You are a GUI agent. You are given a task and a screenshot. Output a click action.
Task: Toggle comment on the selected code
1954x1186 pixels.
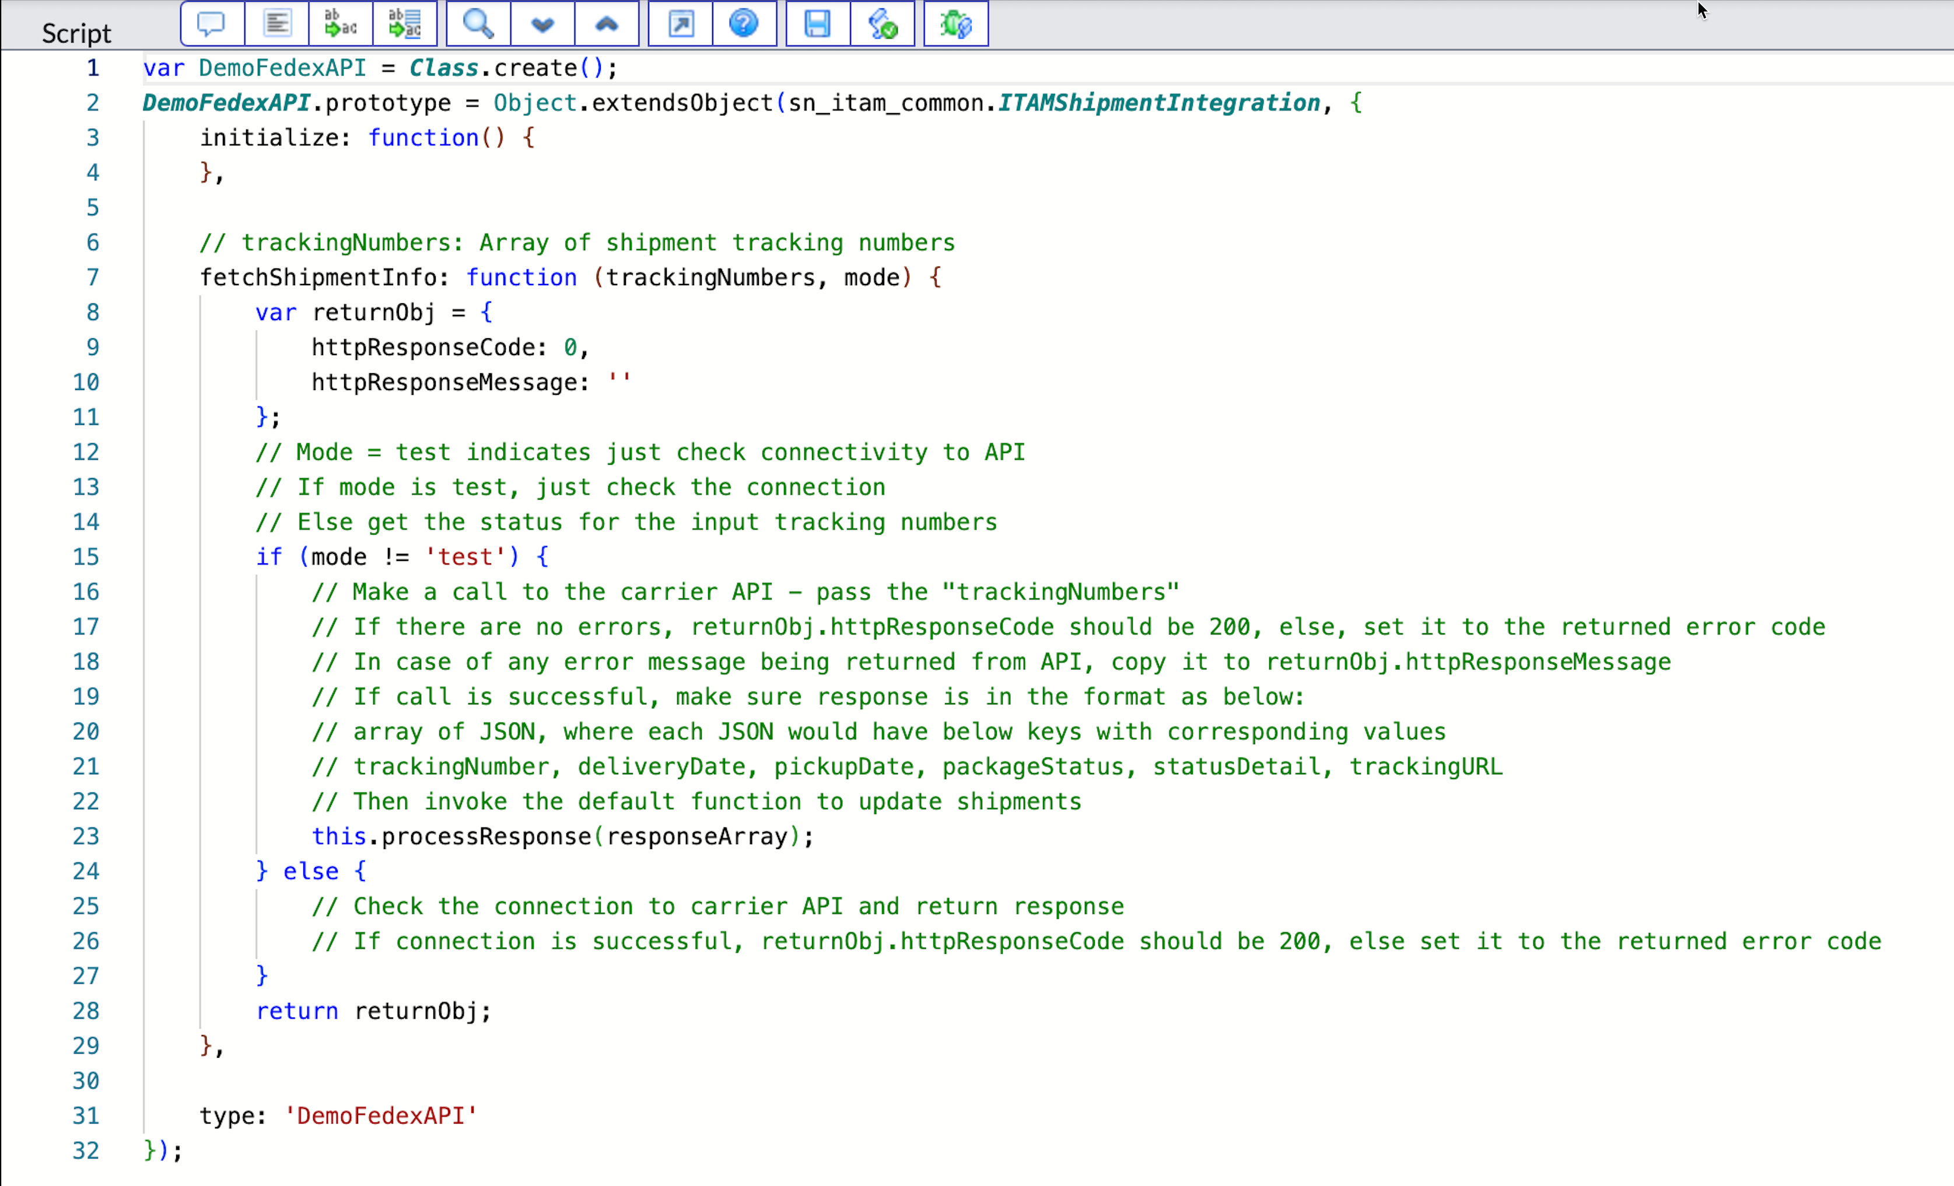click(x=212, y=24)
